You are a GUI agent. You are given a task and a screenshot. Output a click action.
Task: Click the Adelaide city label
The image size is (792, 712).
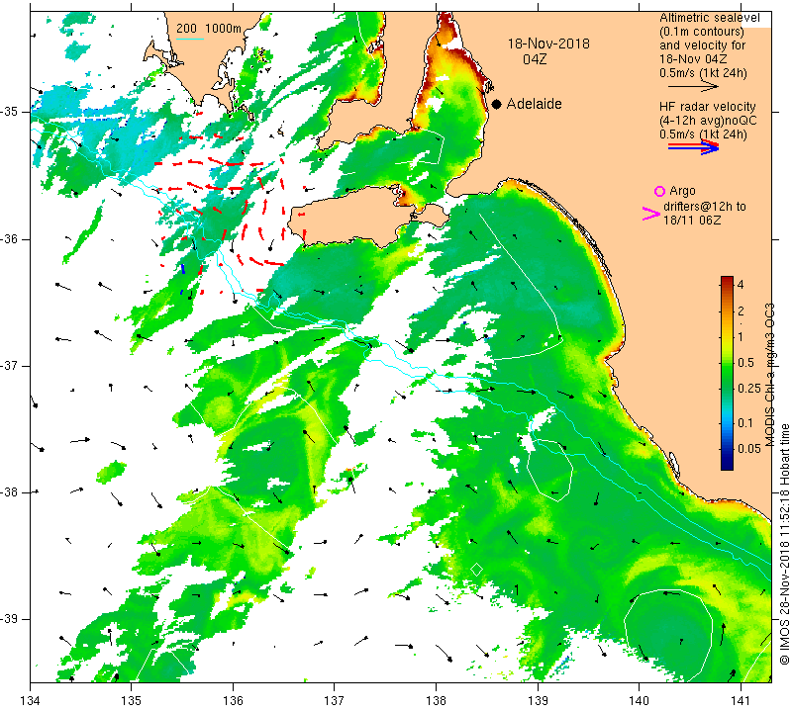click(x=534, y=104)
